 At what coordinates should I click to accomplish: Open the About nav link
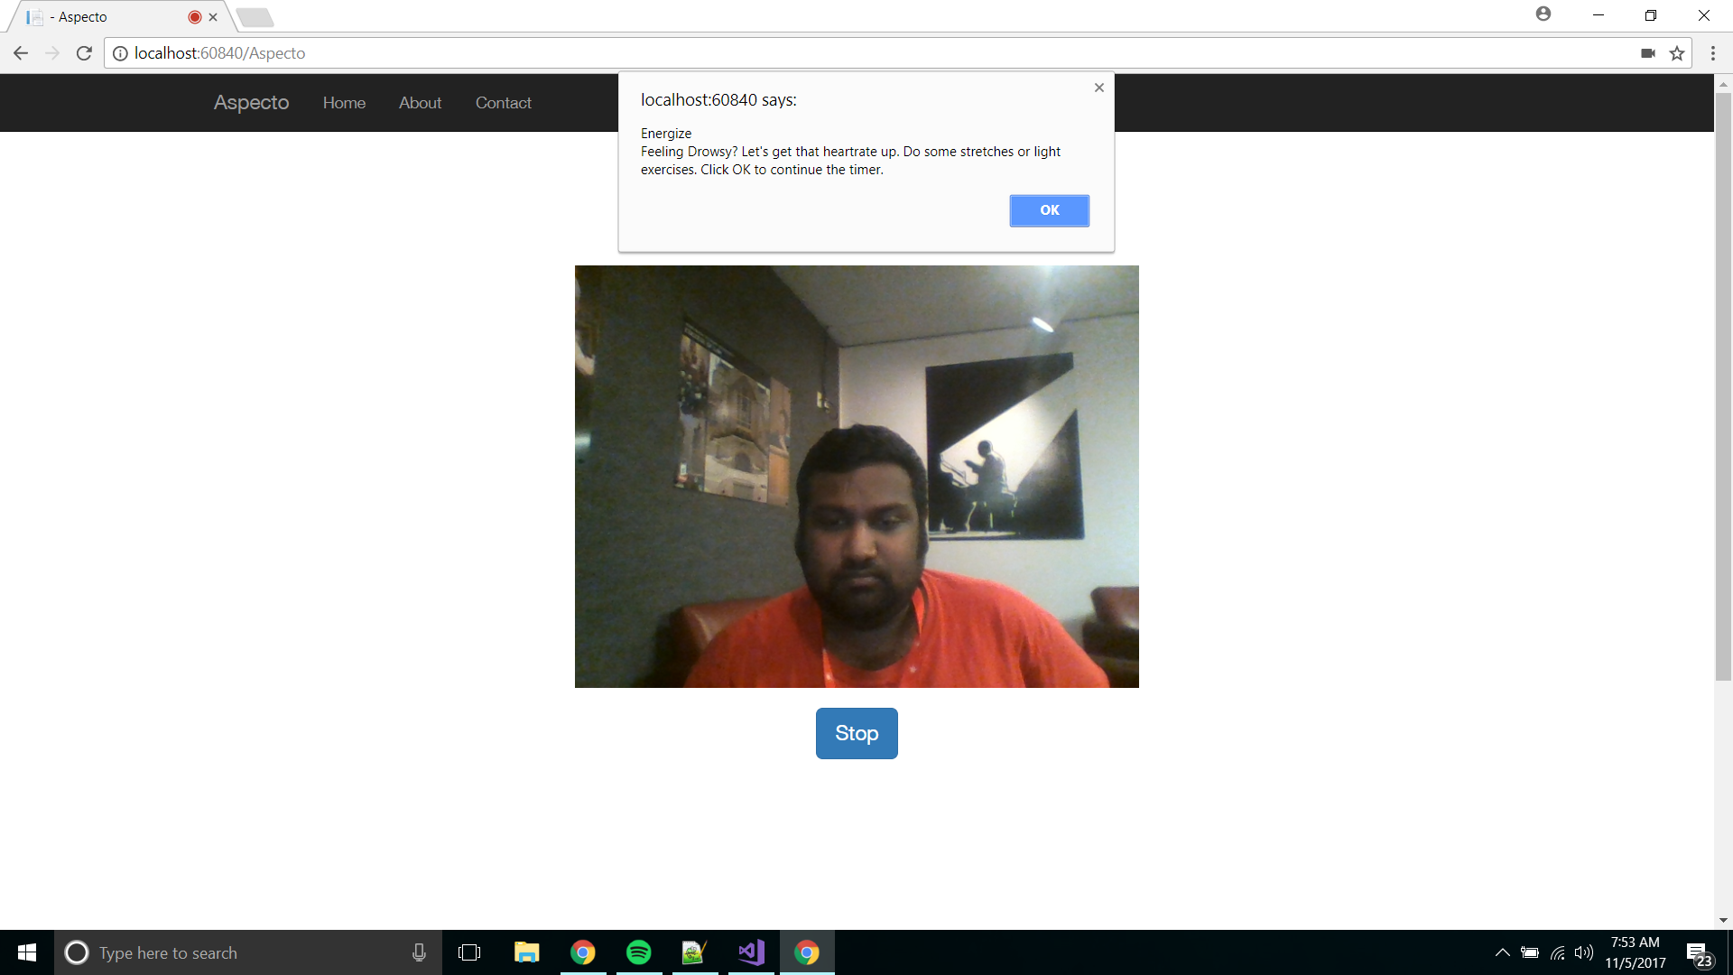420,103
